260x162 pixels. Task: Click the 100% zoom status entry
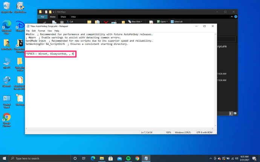pos(168,132)
